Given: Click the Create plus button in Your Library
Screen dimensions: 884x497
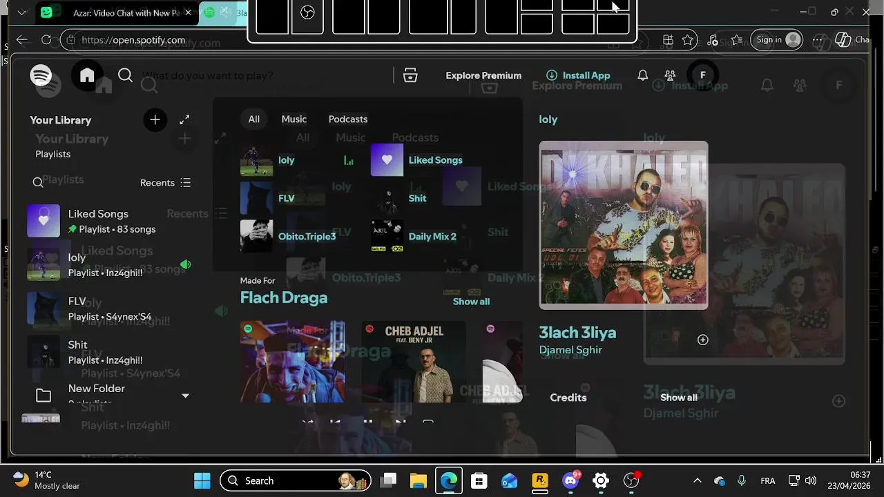Looking at the screenshot, I should [x=155, y=120].
